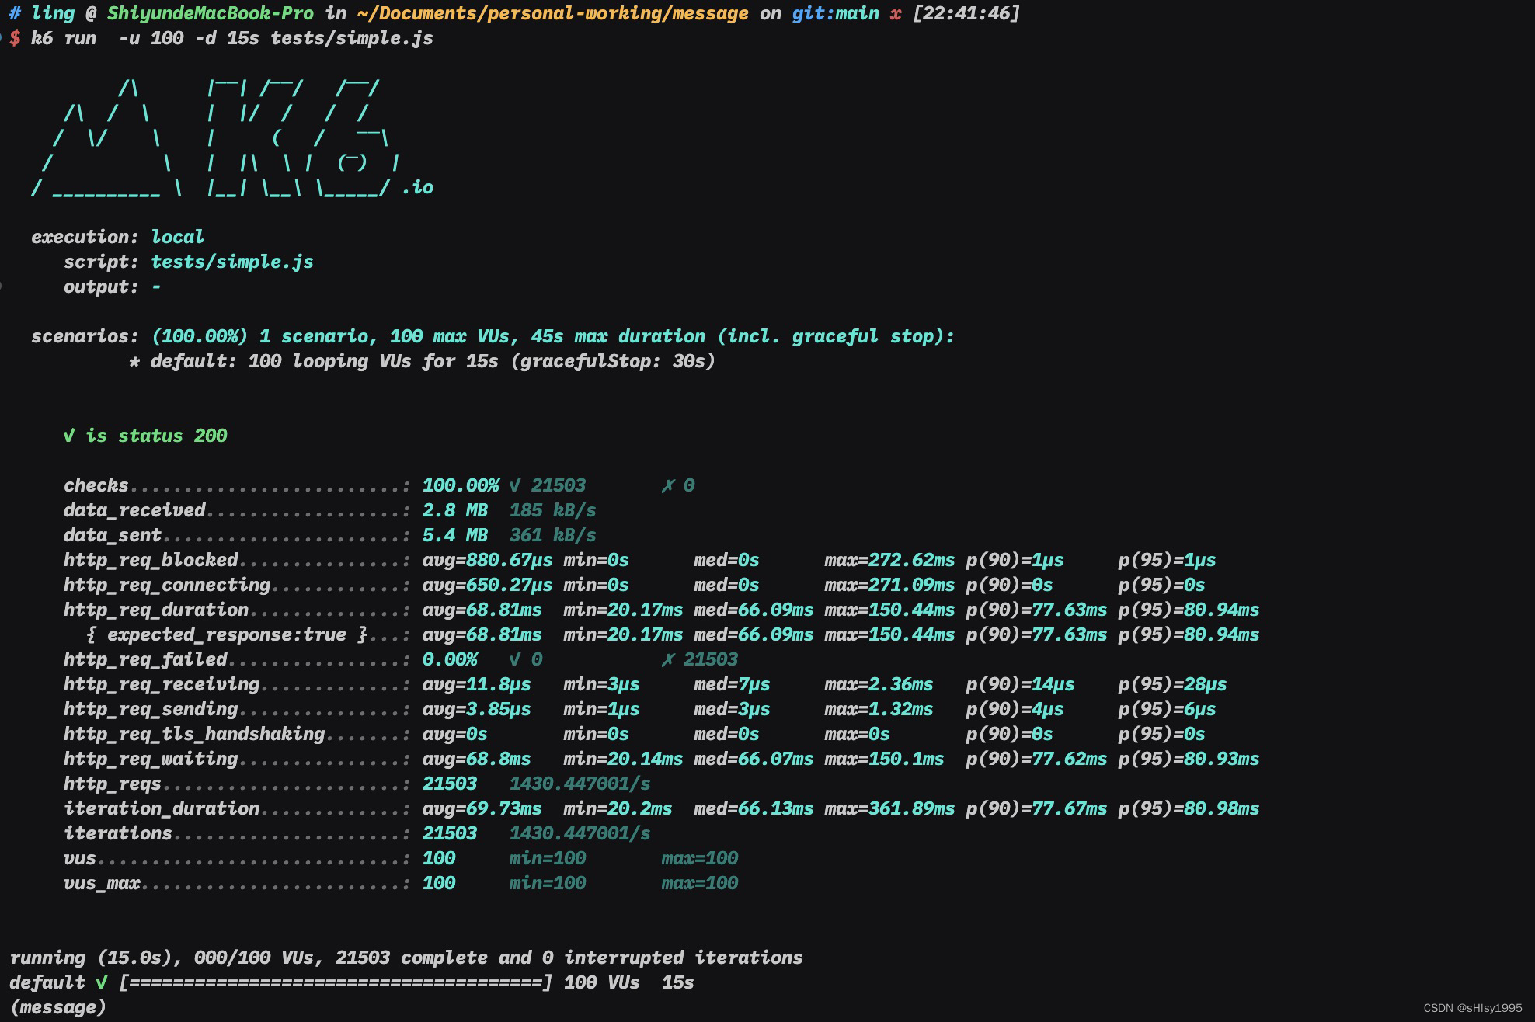Click '✗ 21503' in http_req_failed row
Image resolution: width=1535 pixels, height=1022 pixels.
(699, 659)
